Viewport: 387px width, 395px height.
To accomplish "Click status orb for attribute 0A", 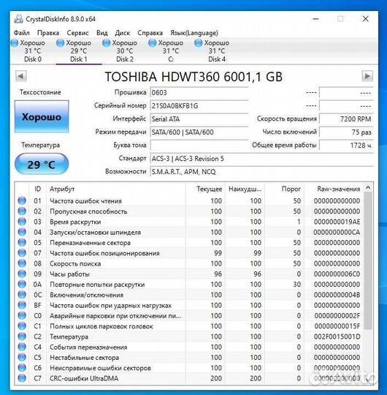I will 22,284.
